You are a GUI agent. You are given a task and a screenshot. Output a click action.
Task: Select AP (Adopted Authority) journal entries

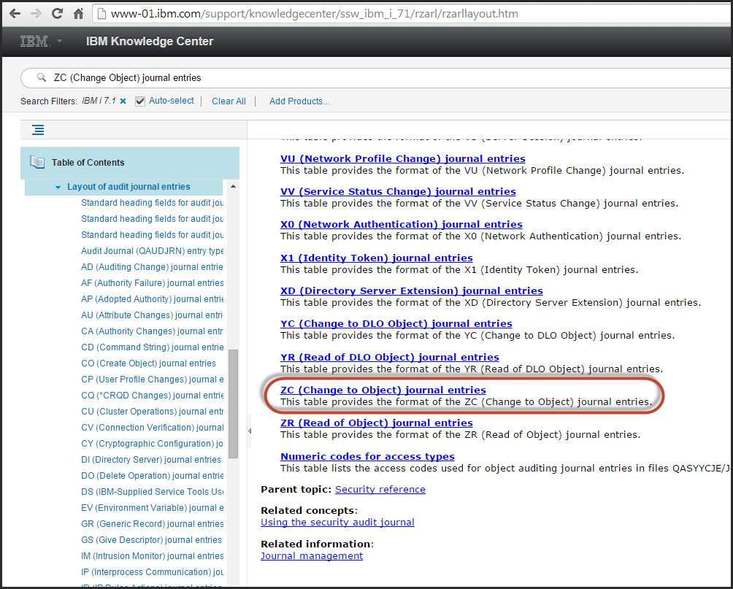coord(152,299)
